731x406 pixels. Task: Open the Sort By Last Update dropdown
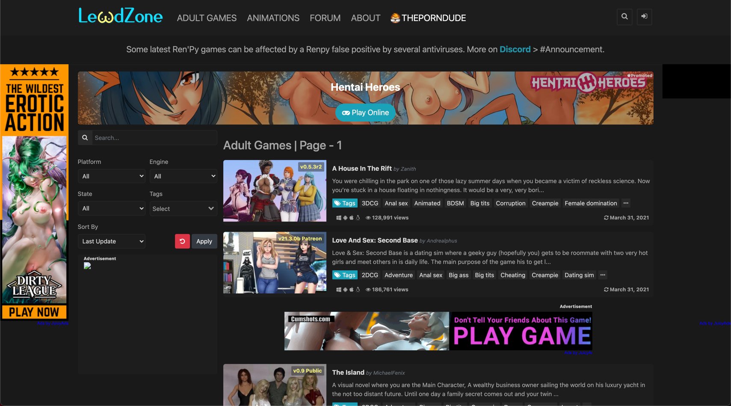(111, 241)
